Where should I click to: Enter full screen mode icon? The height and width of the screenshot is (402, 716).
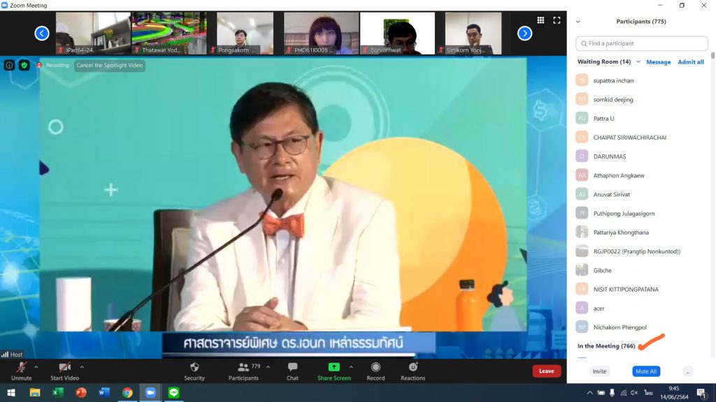click(x=557, y=20)
